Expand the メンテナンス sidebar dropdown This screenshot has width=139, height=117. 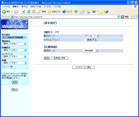point(14,57)
